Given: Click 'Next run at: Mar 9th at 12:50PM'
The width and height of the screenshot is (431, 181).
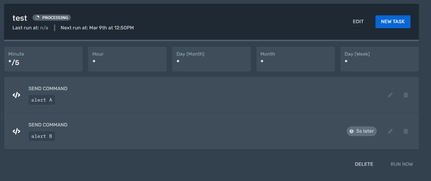Looking at the screenshot, I should [x=97, y=28].
